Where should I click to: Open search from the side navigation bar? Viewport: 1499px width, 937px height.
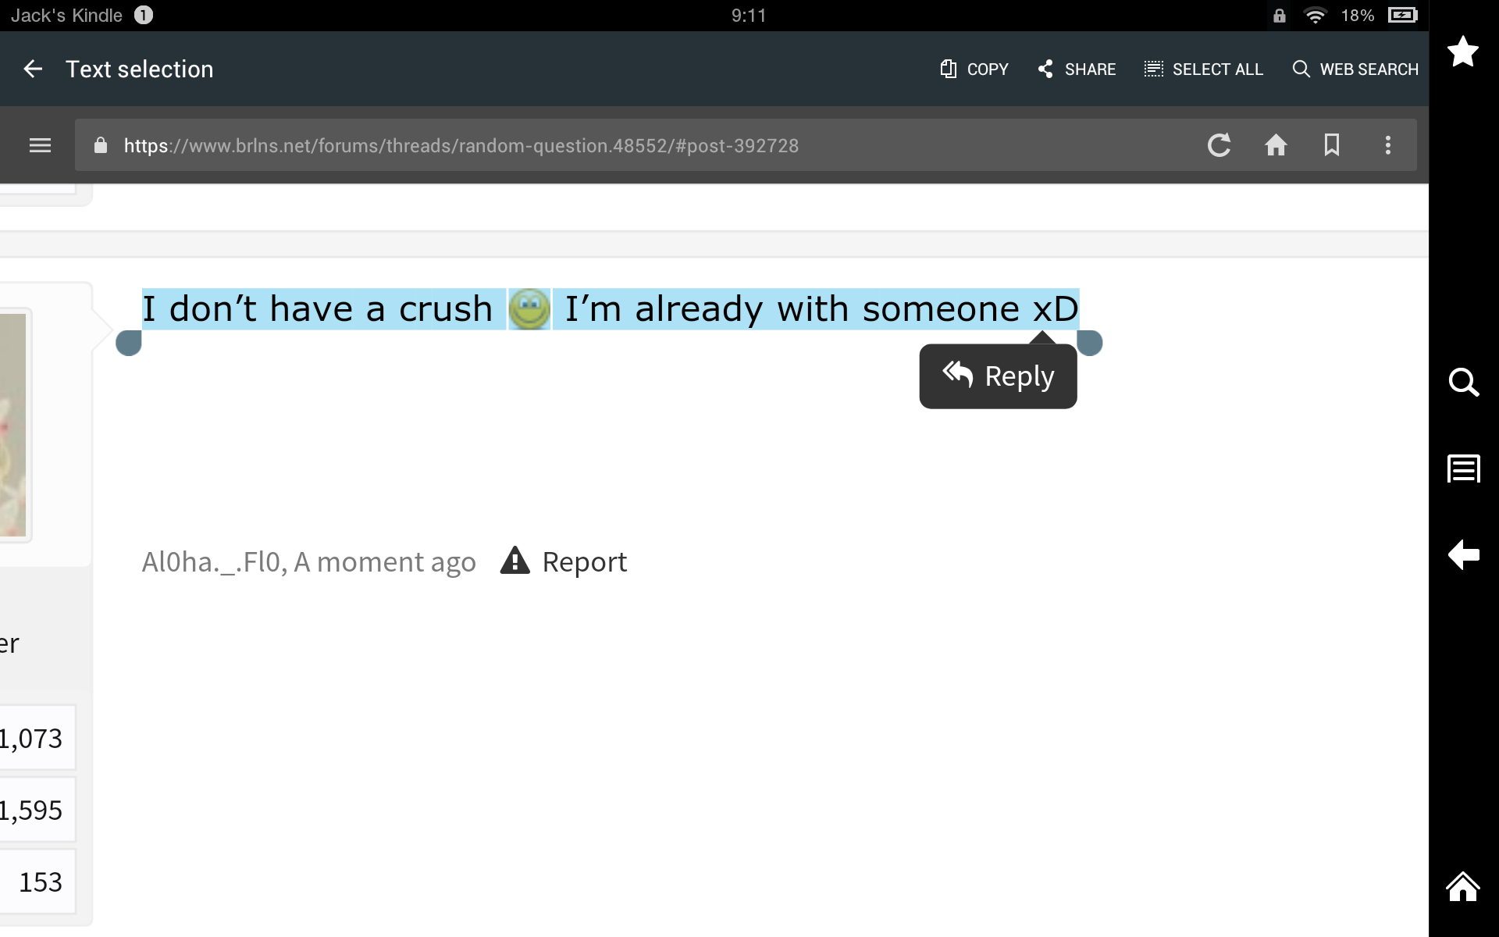(x=1464, y=383)
